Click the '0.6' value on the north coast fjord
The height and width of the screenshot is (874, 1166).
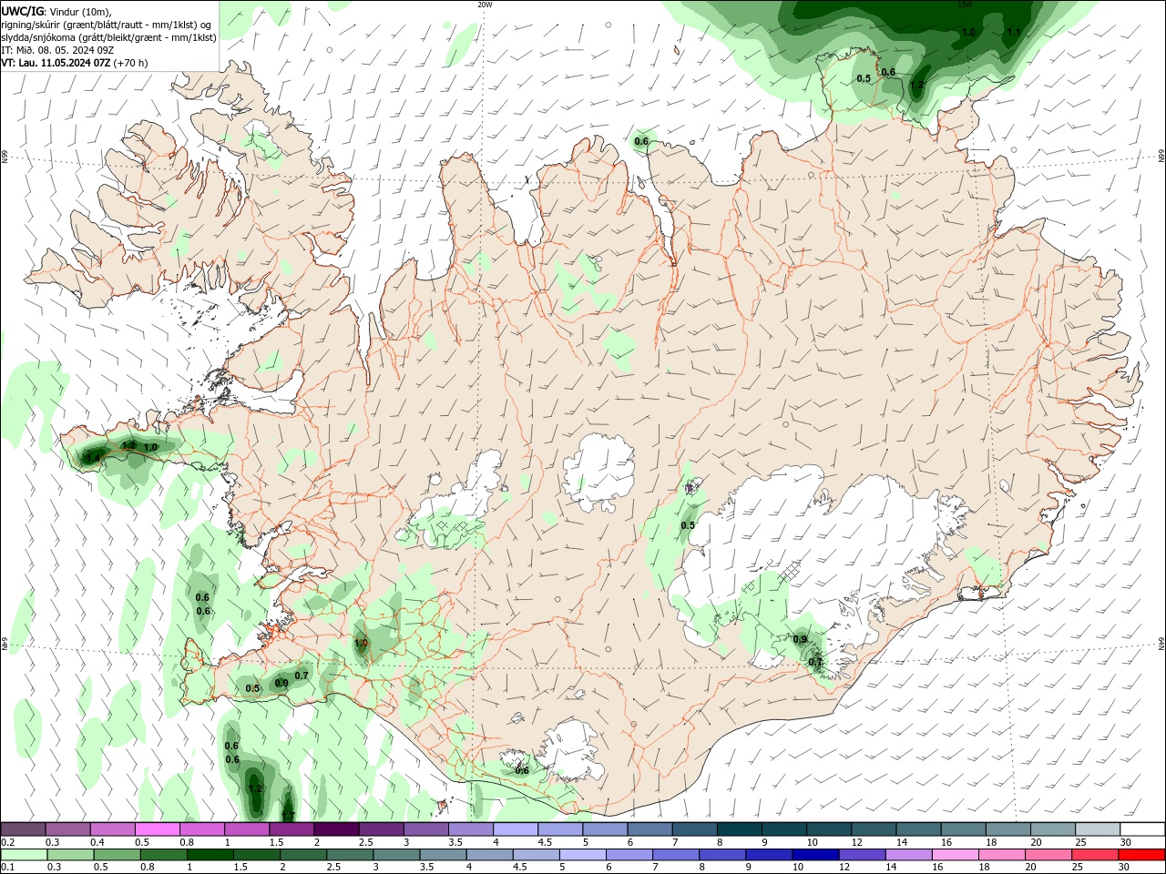click(641, 141)
